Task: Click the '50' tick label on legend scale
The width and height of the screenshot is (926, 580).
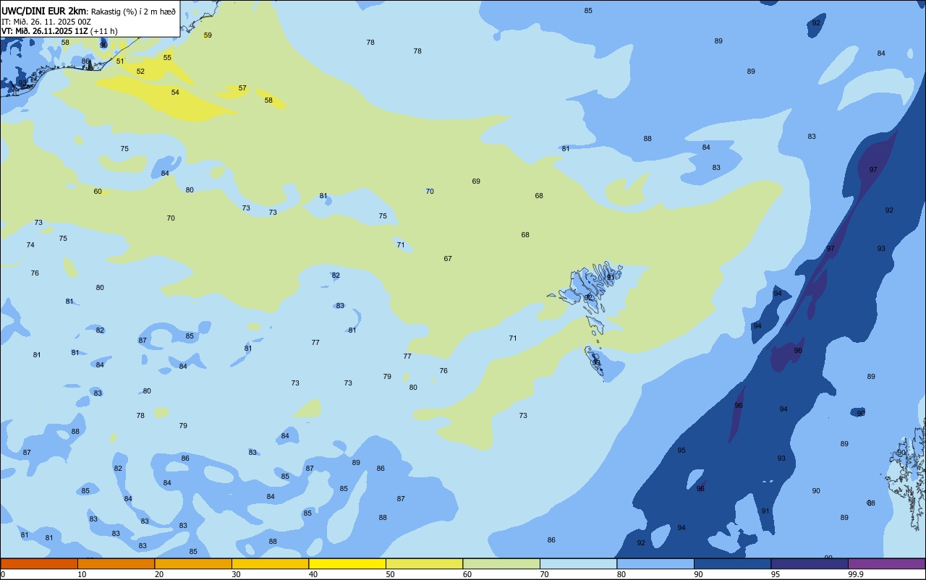Action: coord(390,574)
